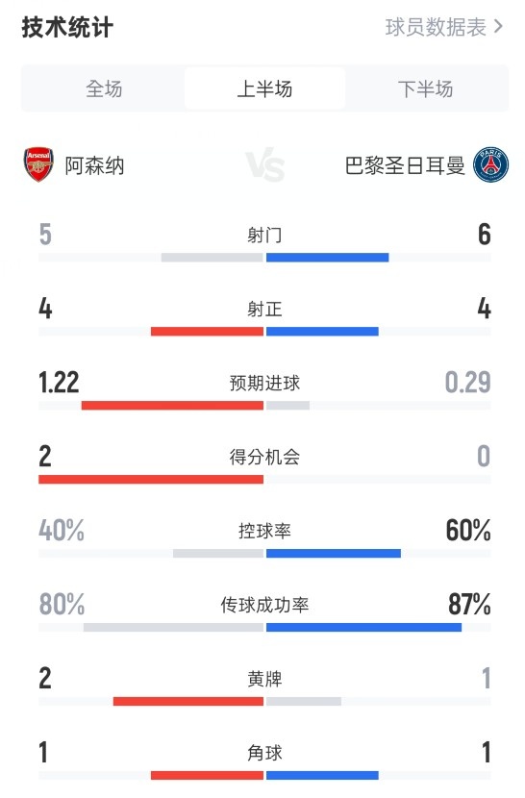Click the red 预期进球 bar for Arsenal

pos(173,406)
